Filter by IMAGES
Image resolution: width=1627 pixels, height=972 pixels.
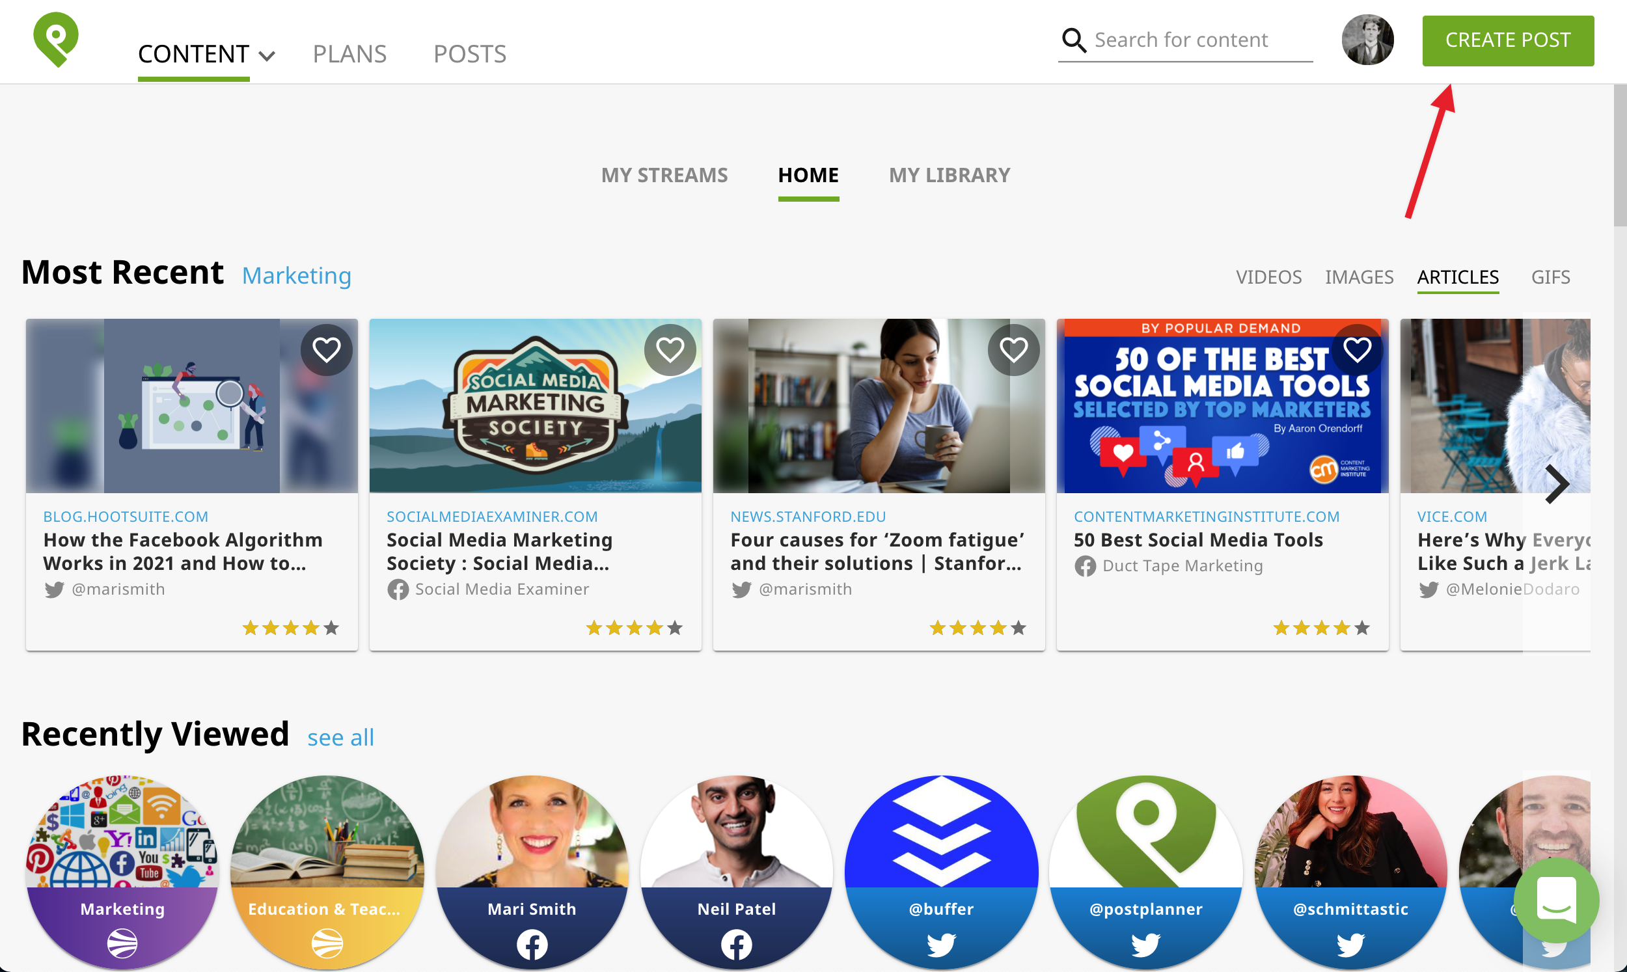[x=1358, y=277]
